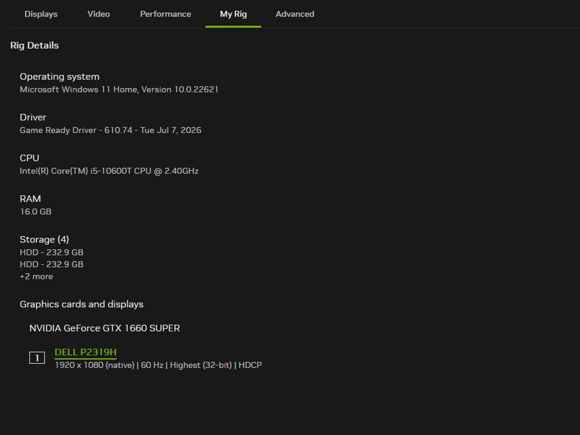Click the 16.0 GB RAM value
The height and width of the screenshot is (435, 580).
pos(36,212)
